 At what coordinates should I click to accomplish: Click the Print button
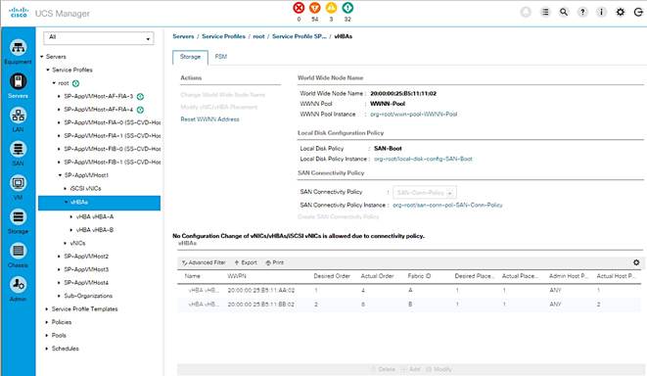275,262
